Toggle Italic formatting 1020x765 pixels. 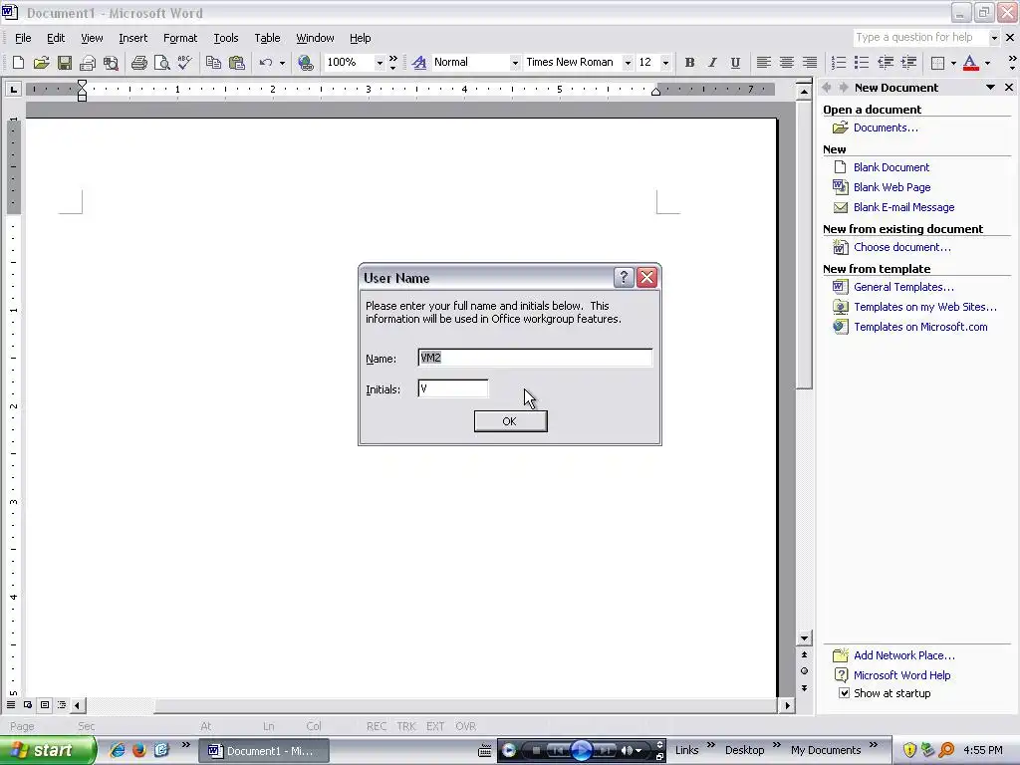[712, 63]
